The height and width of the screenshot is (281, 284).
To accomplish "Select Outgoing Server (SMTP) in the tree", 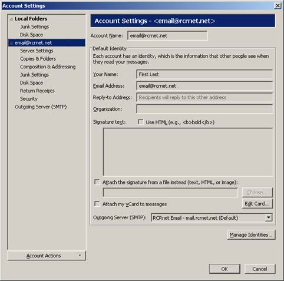I will click(x=41, y=107).
